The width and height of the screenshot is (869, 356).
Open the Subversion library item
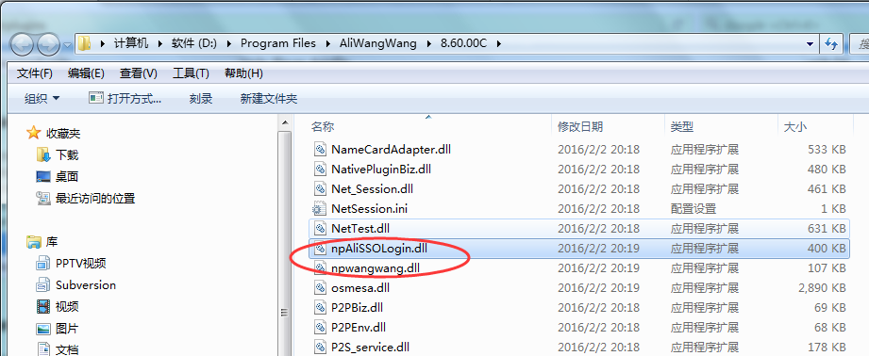(75, 285)
